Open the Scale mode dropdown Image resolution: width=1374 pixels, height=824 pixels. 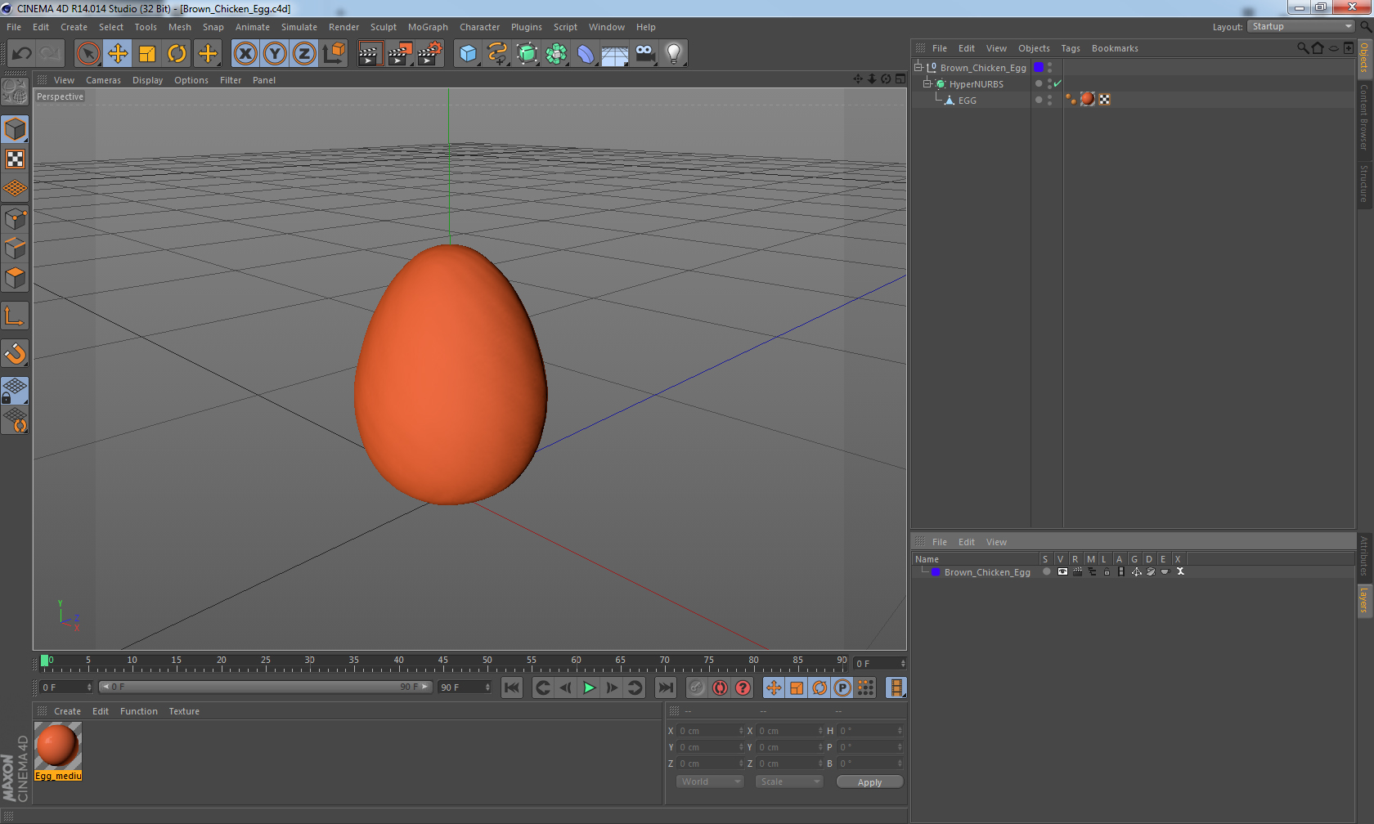click(x=789, y=781)
